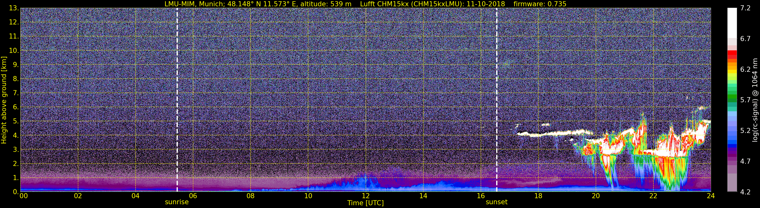Viewport: 760px width, 208px height.
Task: Click the colorbar tick label '5.2'
Action: [745, 130]
